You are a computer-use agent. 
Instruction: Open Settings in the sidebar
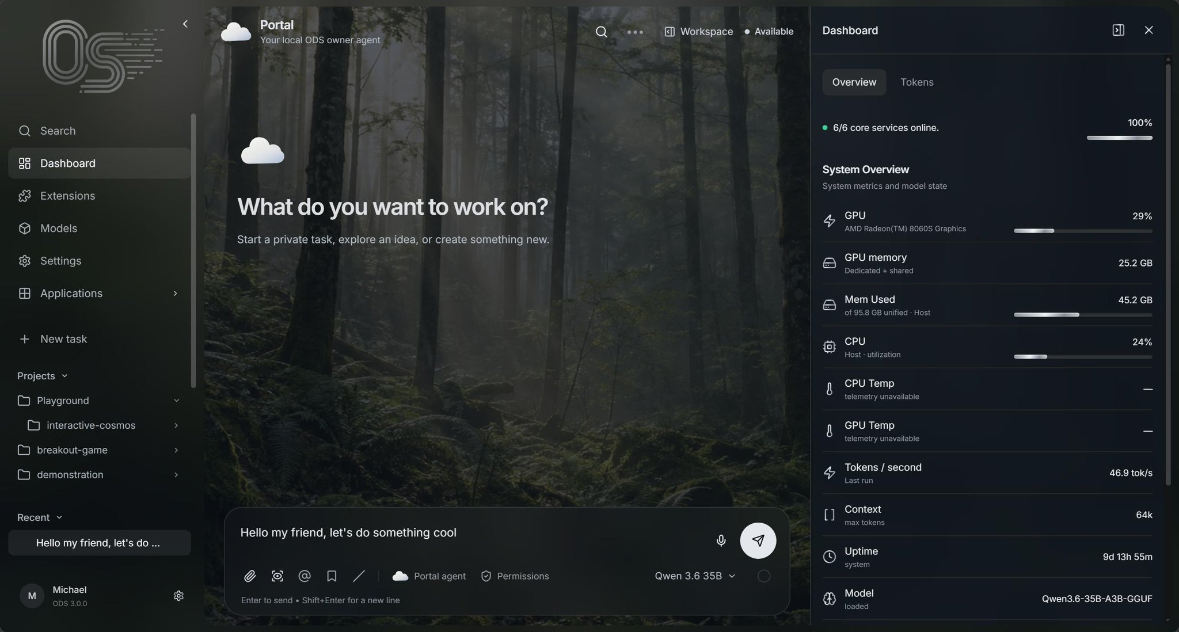99,261
